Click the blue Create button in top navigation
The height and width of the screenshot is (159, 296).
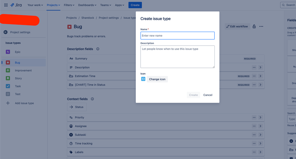[x=135, y=5]
